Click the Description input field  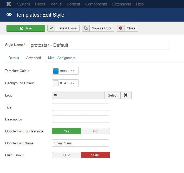coord(81,119)
